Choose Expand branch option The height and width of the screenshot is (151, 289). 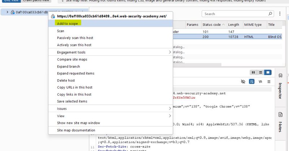coord(111,66)
